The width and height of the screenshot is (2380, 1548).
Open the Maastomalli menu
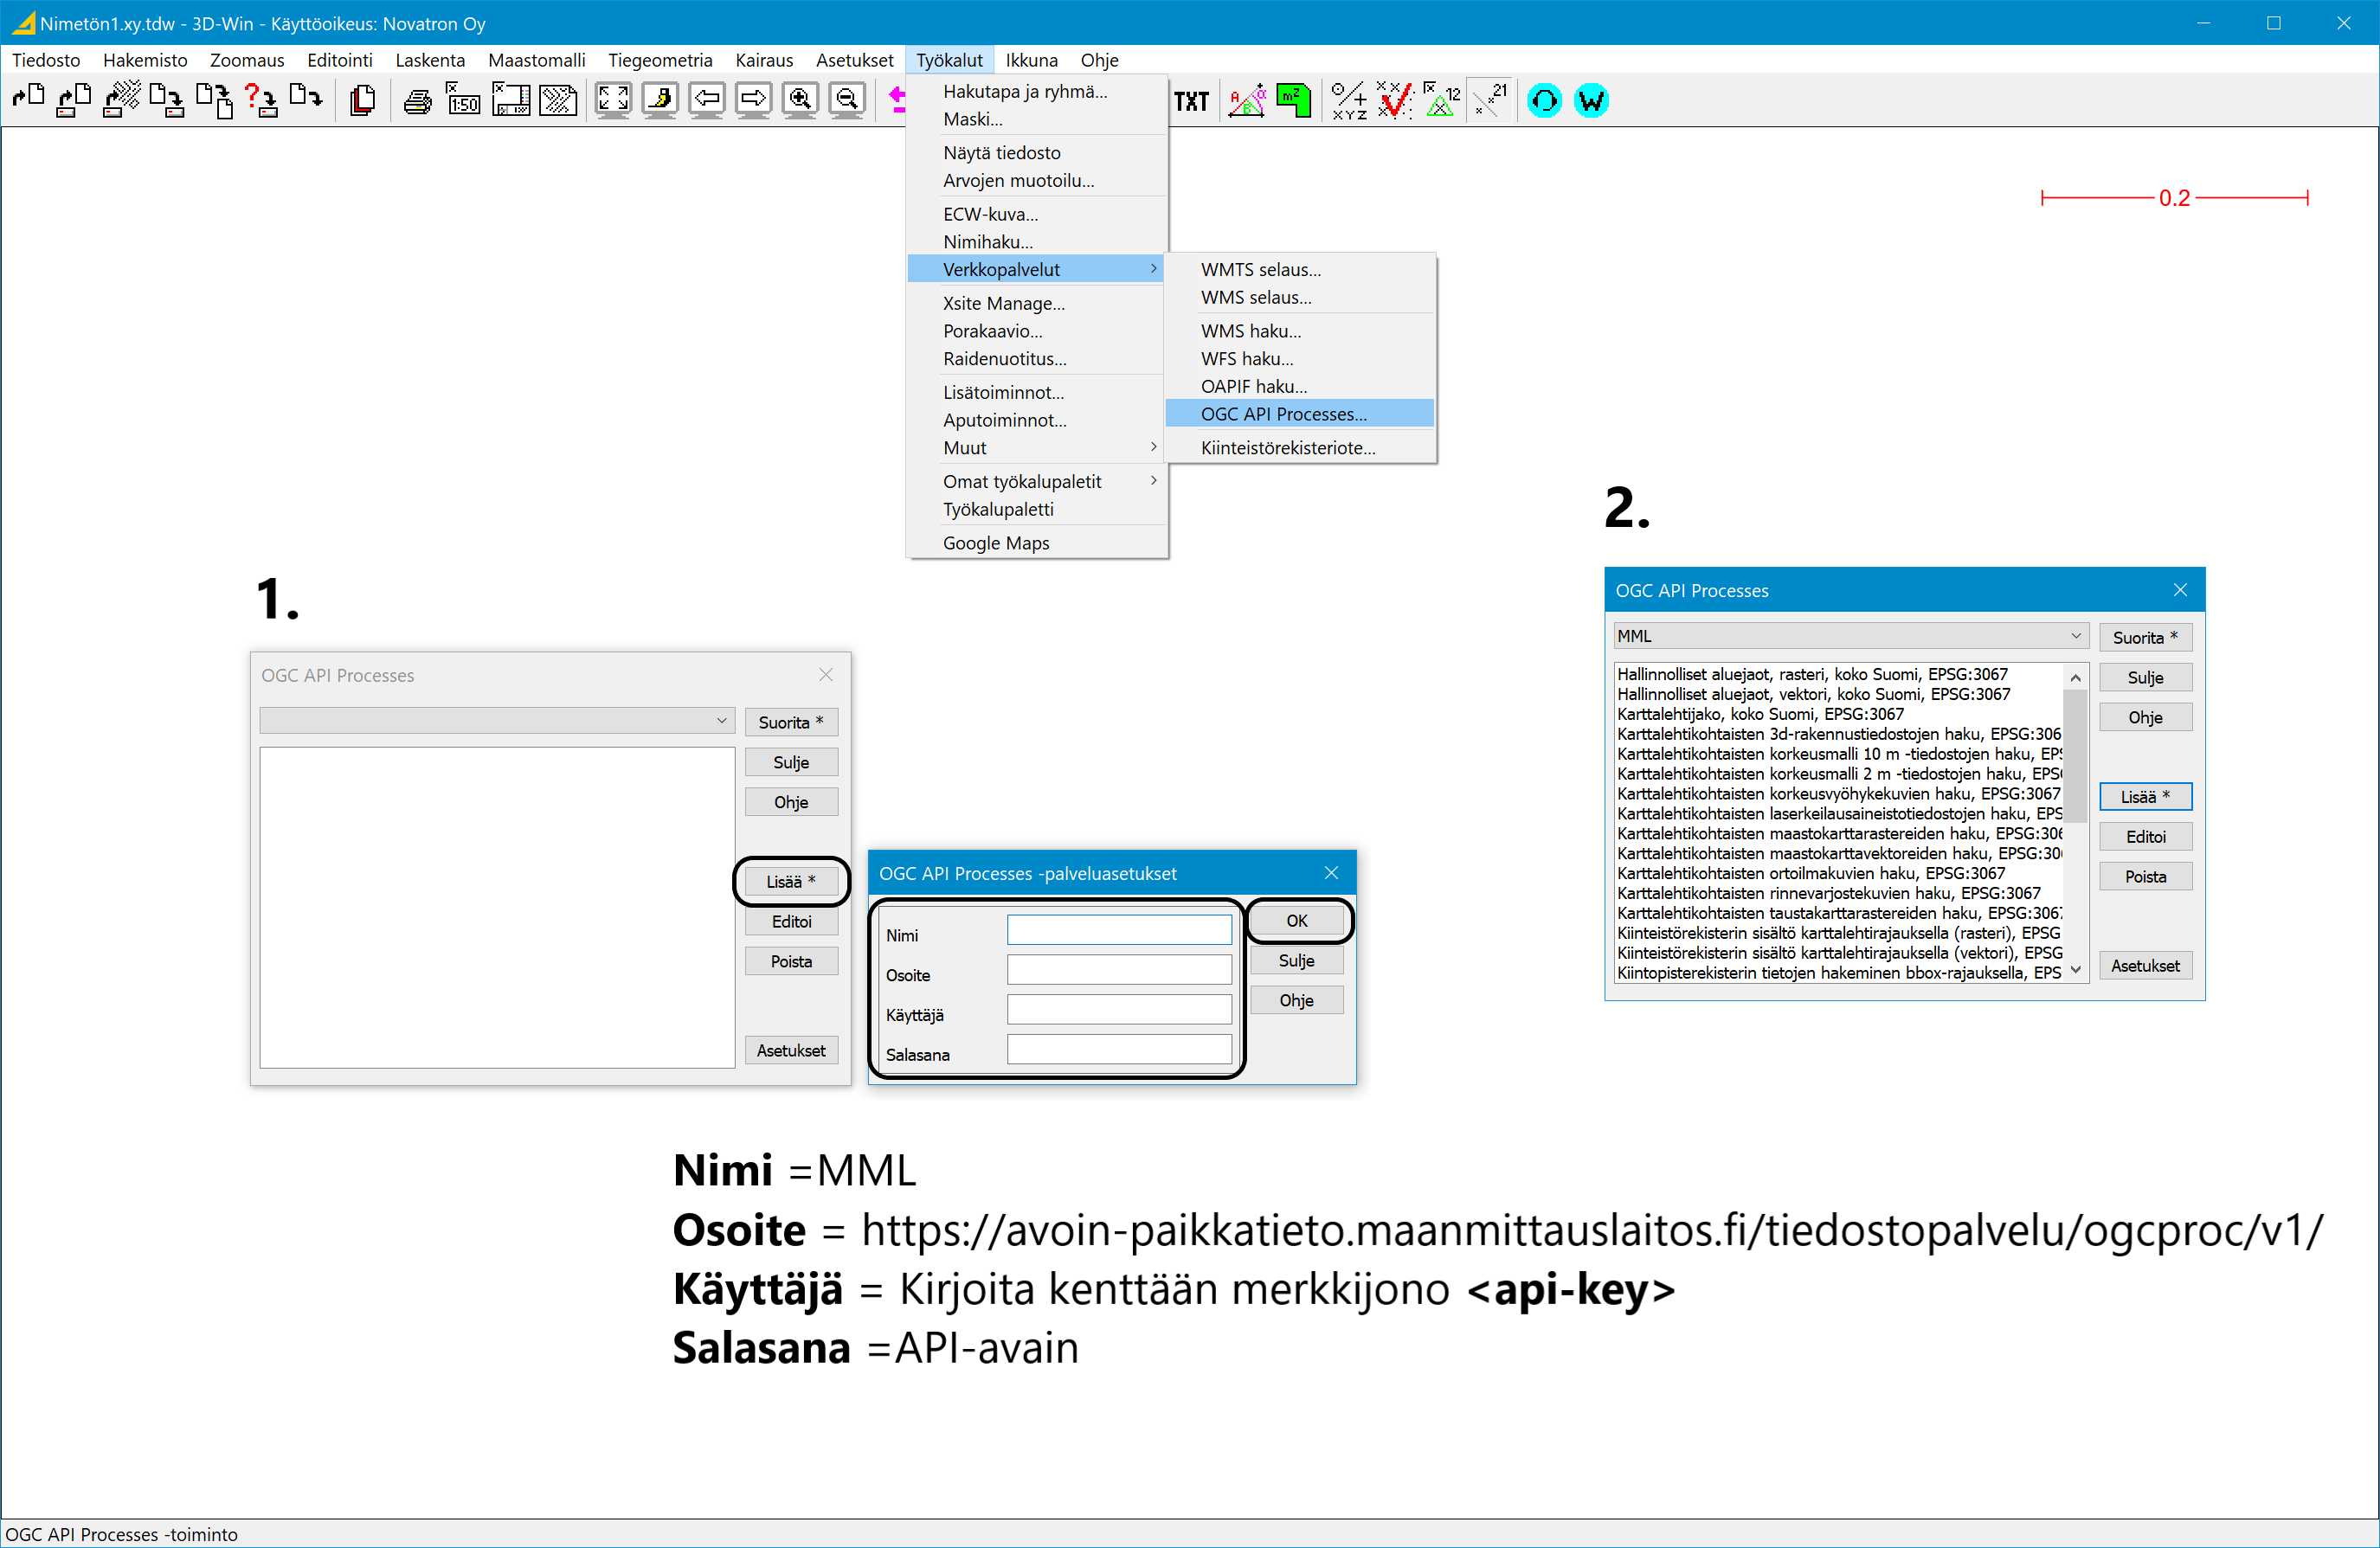[x=536, y=60]
